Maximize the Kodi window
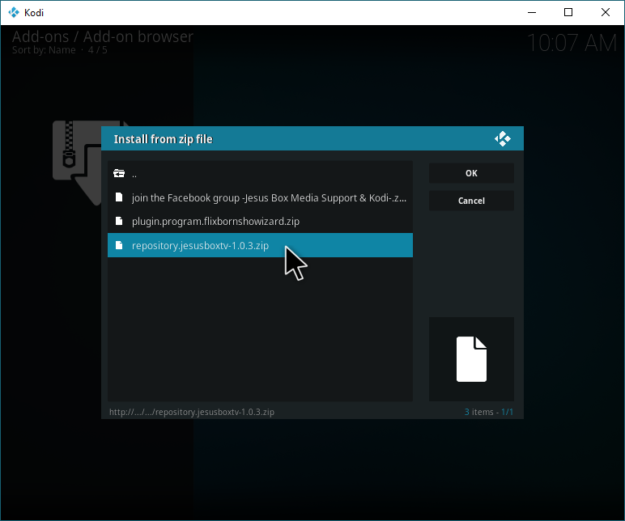Screen dimensions: 625x521 point(568,12)
